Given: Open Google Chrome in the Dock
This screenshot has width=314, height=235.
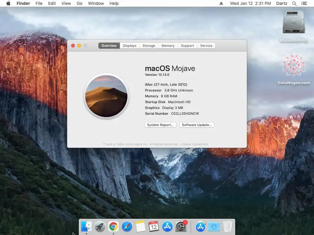Looking at the screenshot, I should click(113, 226).
